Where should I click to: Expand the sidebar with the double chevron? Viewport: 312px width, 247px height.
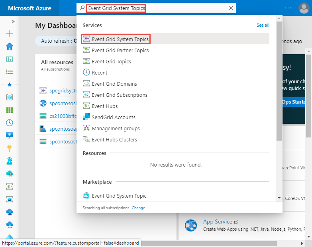pyautogui.click(x=13, y=22)
